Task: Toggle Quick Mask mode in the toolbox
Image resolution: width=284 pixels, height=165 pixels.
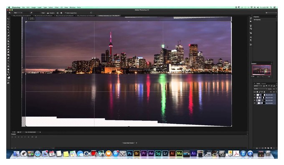Action: click(x=8, y=80)
